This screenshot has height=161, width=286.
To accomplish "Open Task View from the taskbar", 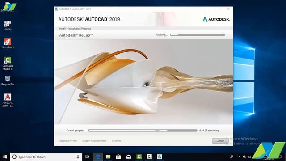I will coord(87,157).
